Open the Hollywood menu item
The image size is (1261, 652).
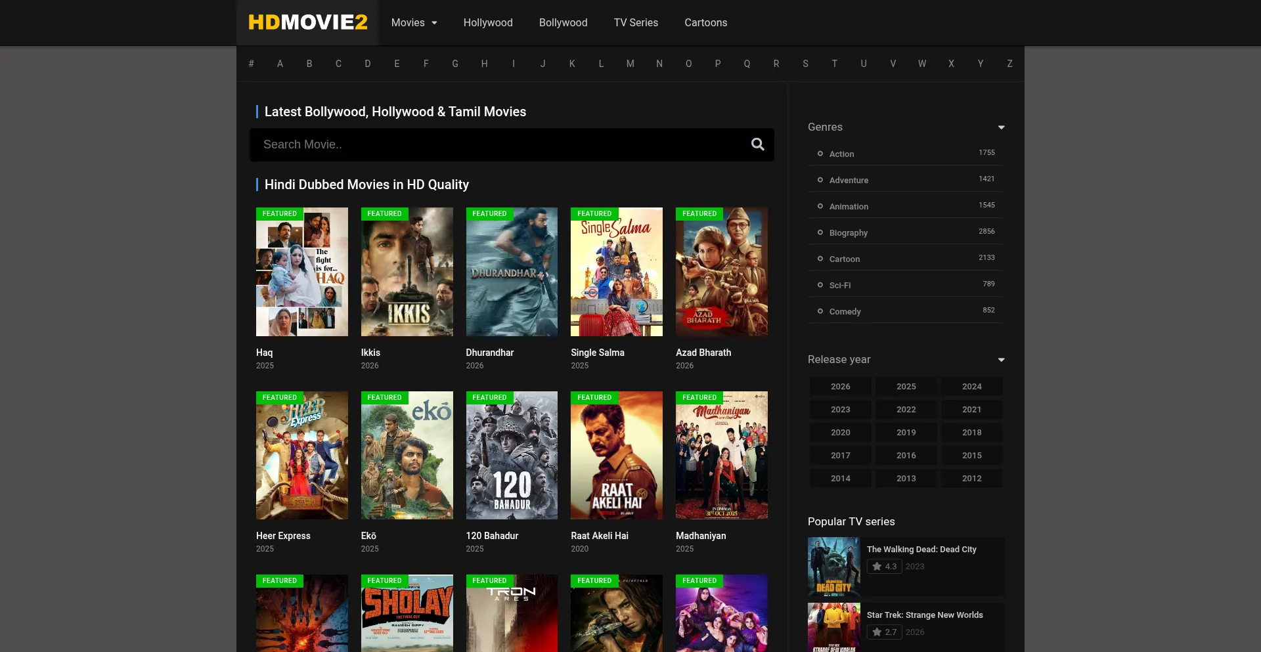tap(488, 22)
